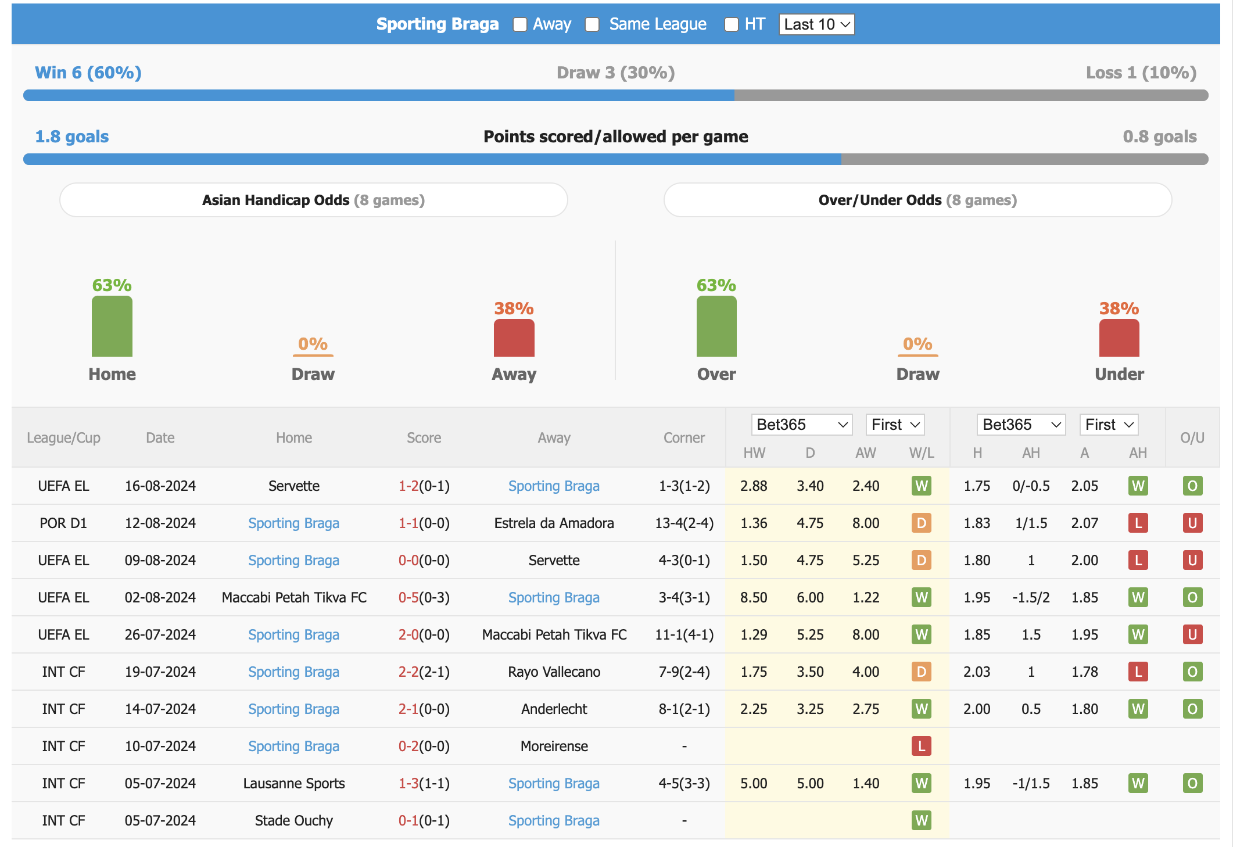
Task: Select the Over/Under Odds tab
Action: pos(917,200)
